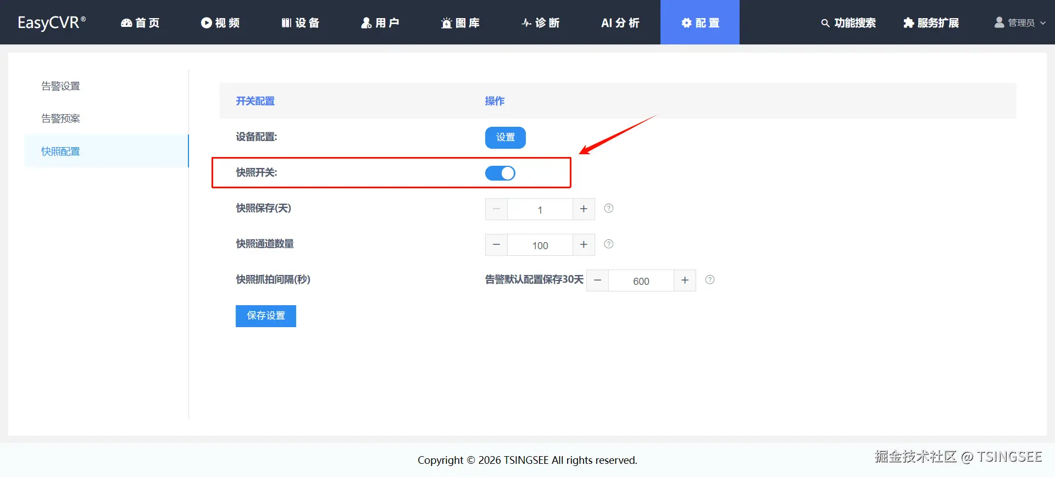The height and width of the screenshot is (477, 1055).
Task: Click the 快照通道数量 label
Action: point(265,244)
